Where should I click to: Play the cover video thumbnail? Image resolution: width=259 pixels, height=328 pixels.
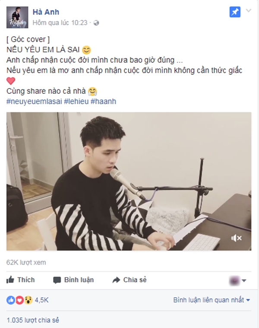tap(129, 181)
